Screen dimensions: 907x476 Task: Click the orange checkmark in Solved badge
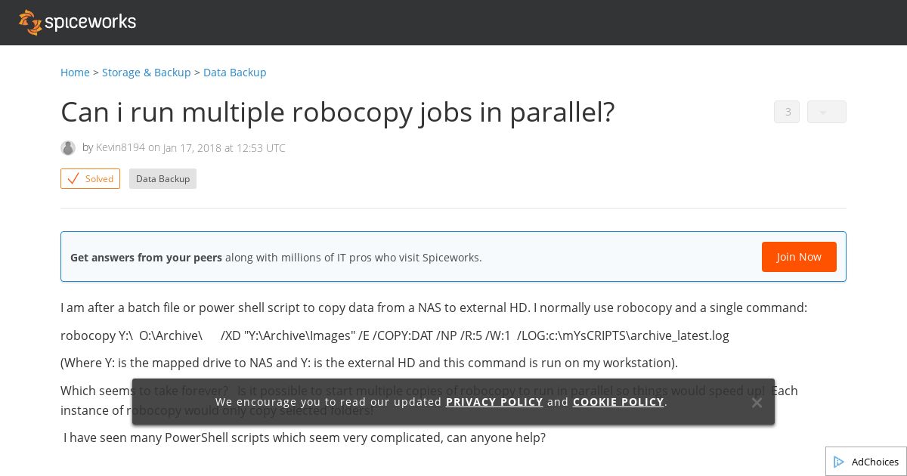point(73,179)
